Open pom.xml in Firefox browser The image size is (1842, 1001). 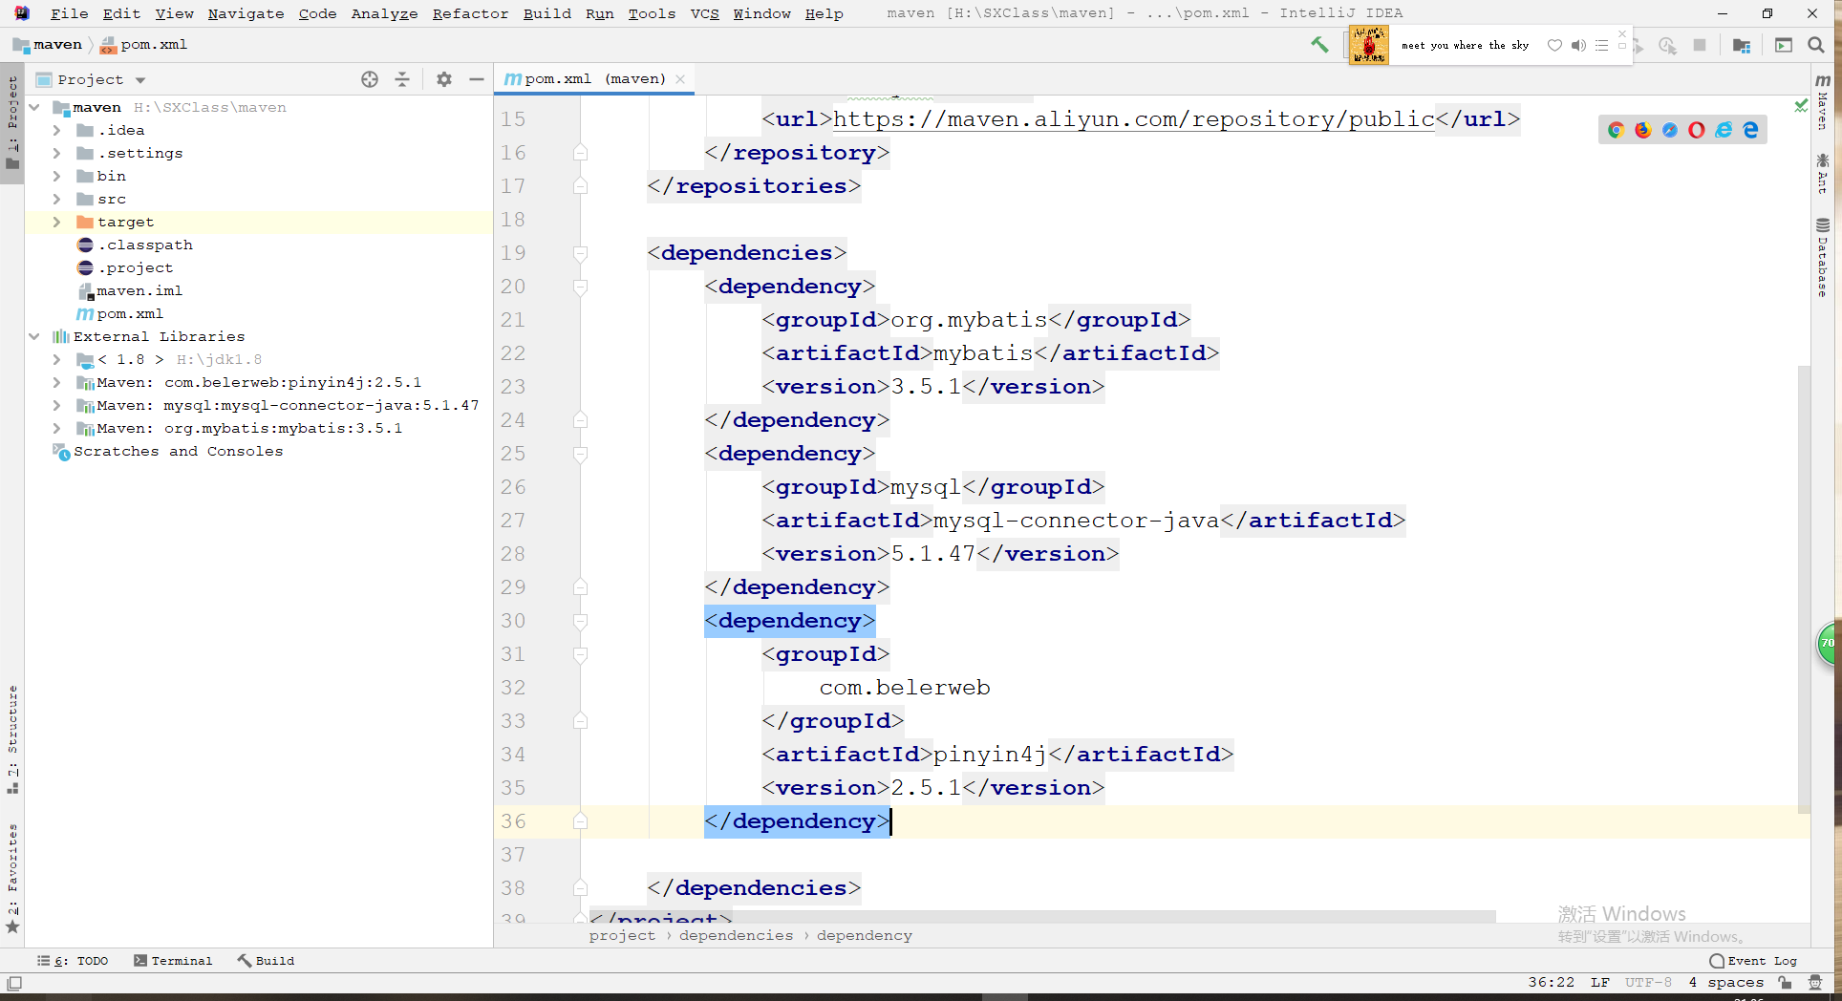(1642, 130)
